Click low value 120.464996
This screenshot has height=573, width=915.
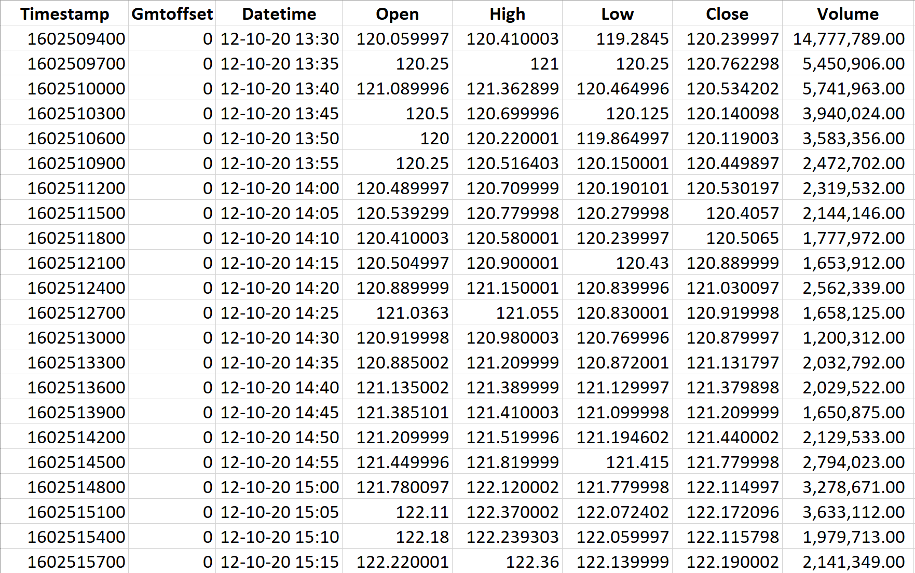point(618,88)
